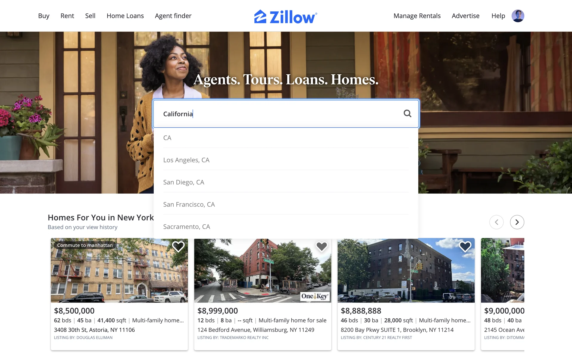This screenshot has width=572, height=357.
Task: Save the 3408 30th St listing heart
Action: pos(178,246)
